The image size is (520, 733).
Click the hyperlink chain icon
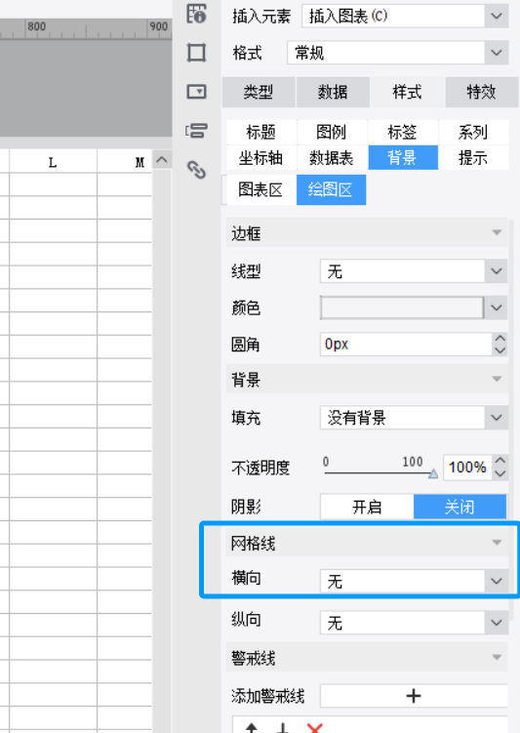196,169
